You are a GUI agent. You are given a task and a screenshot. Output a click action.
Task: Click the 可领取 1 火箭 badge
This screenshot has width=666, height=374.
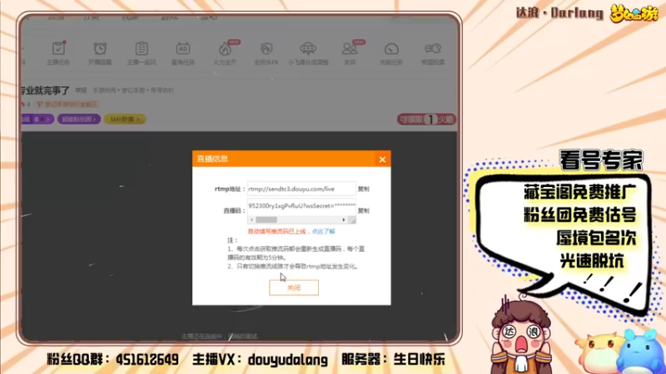point(426,120)
